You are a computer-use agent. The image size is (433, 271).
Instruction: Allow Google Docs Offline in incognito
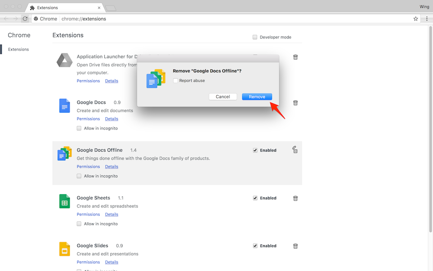(x=79, y=176)
